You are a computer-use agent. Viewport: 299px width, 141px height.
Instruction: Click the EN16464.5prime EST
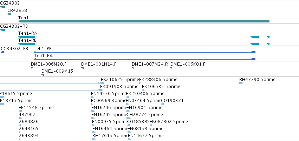click(x=94, y=132)
